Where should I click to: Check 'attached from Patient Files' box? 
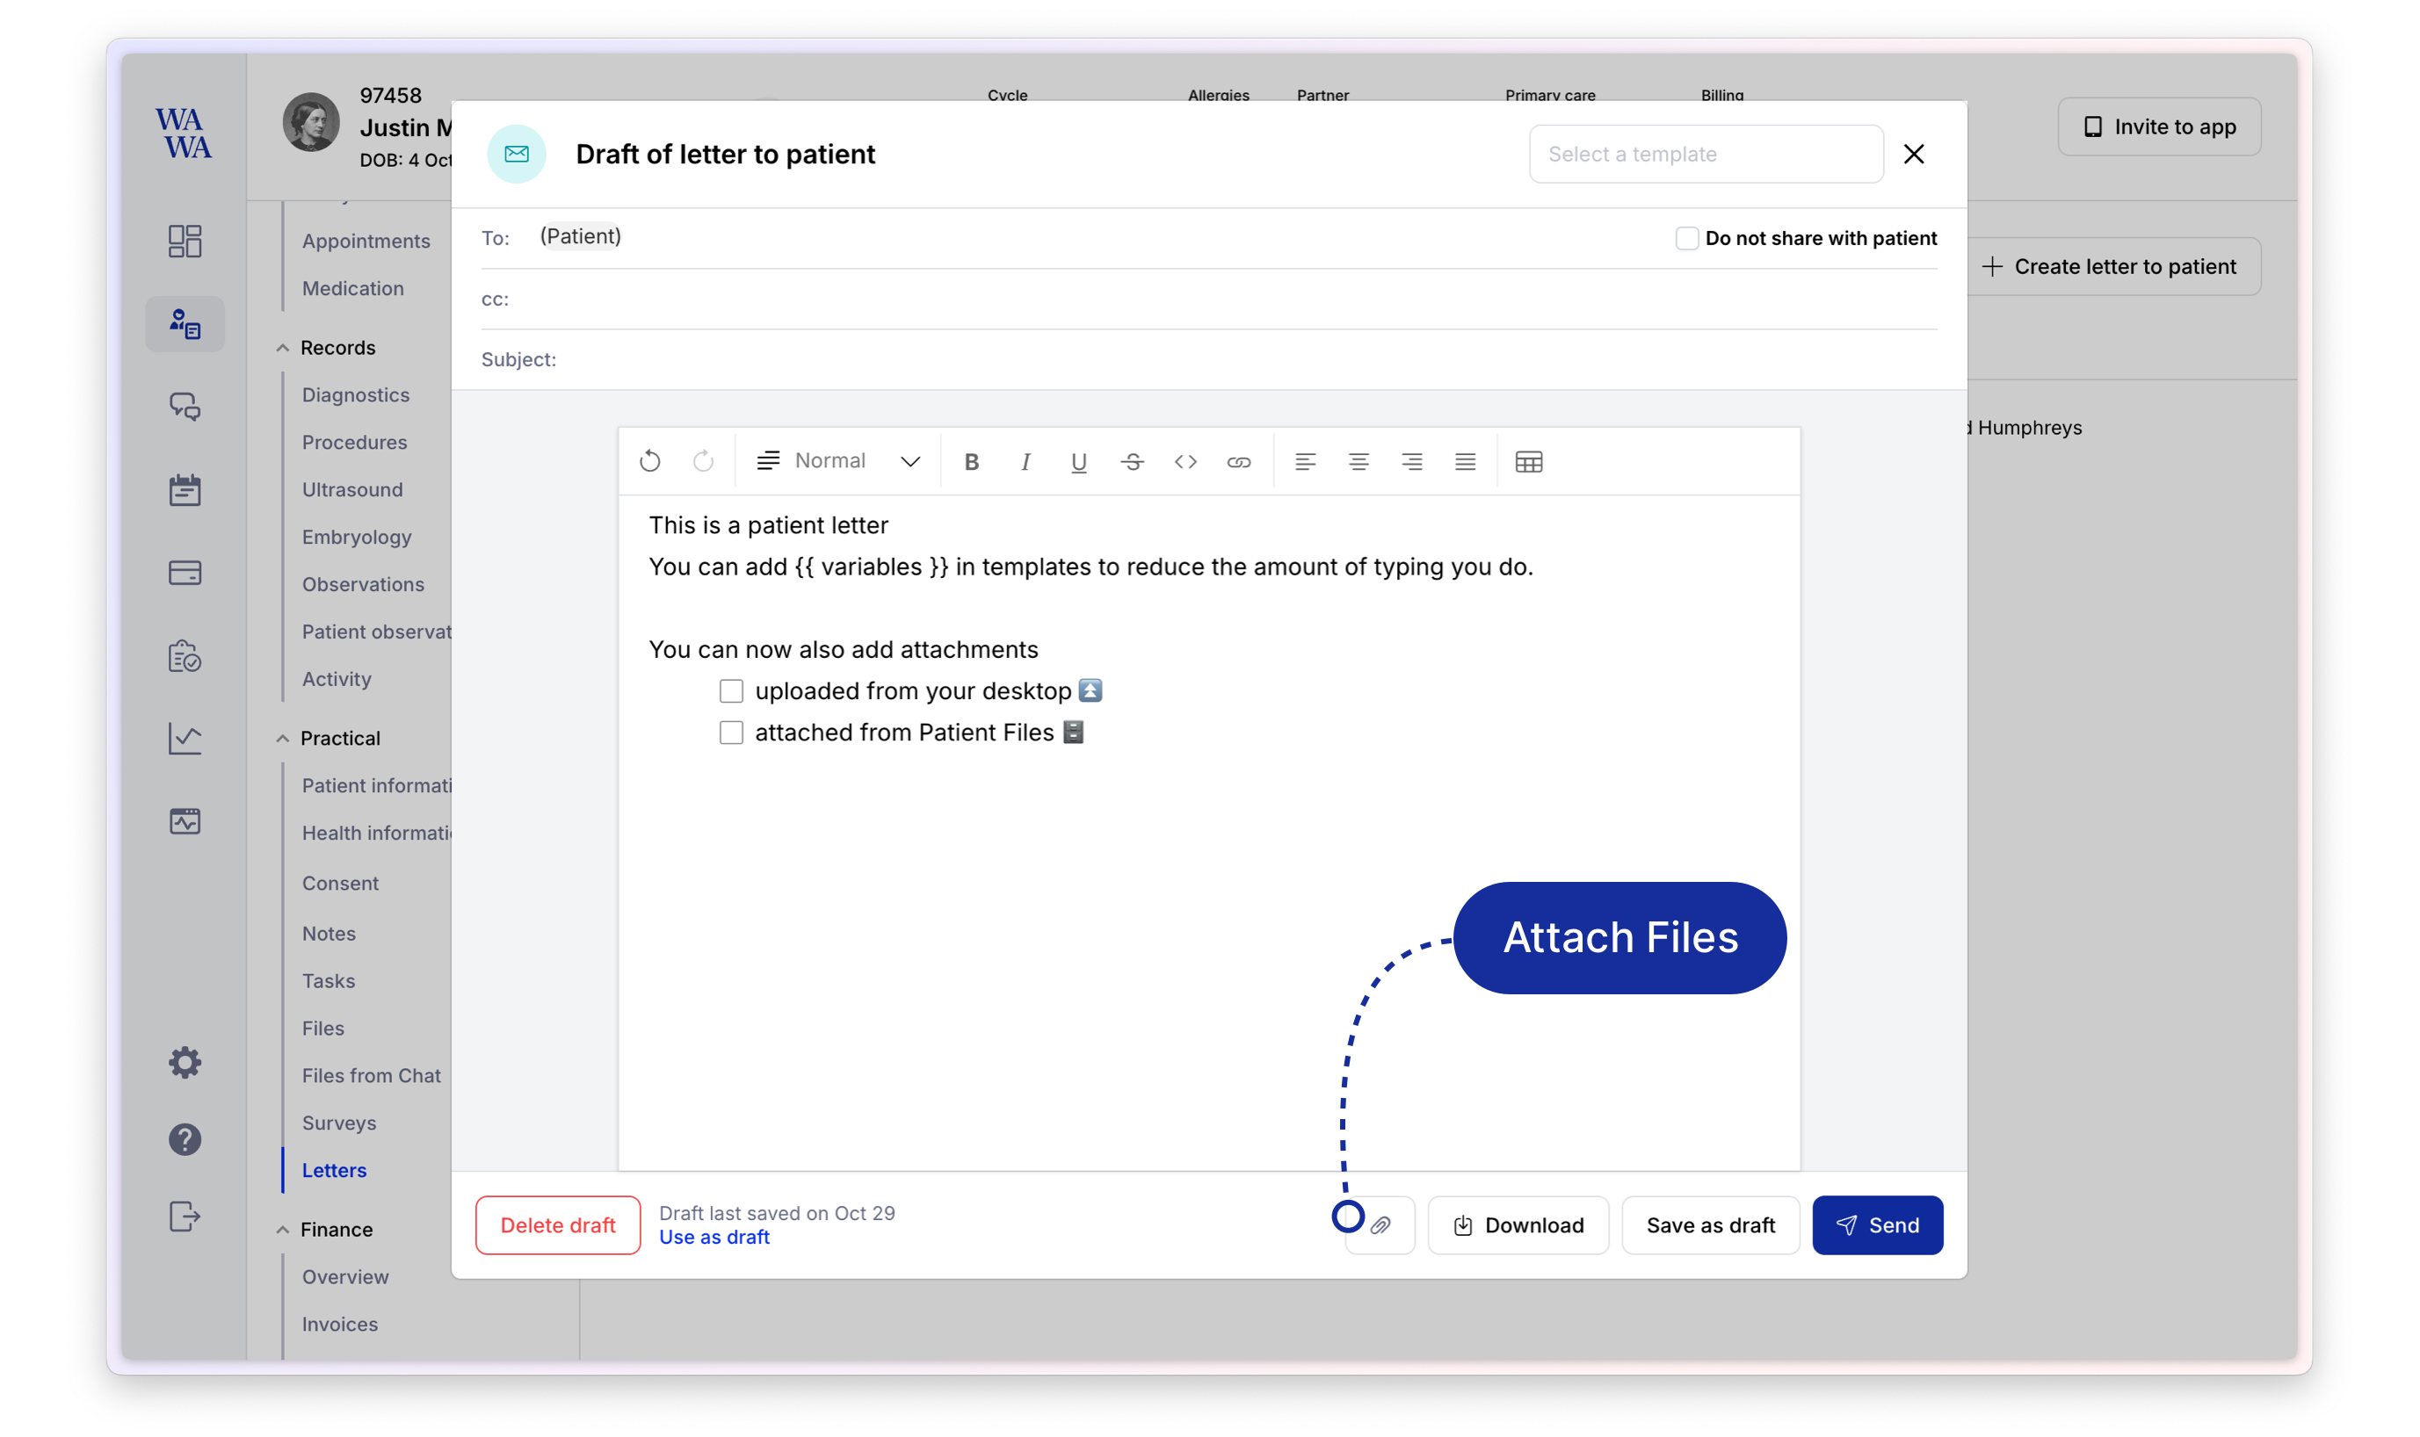(731, 732)
